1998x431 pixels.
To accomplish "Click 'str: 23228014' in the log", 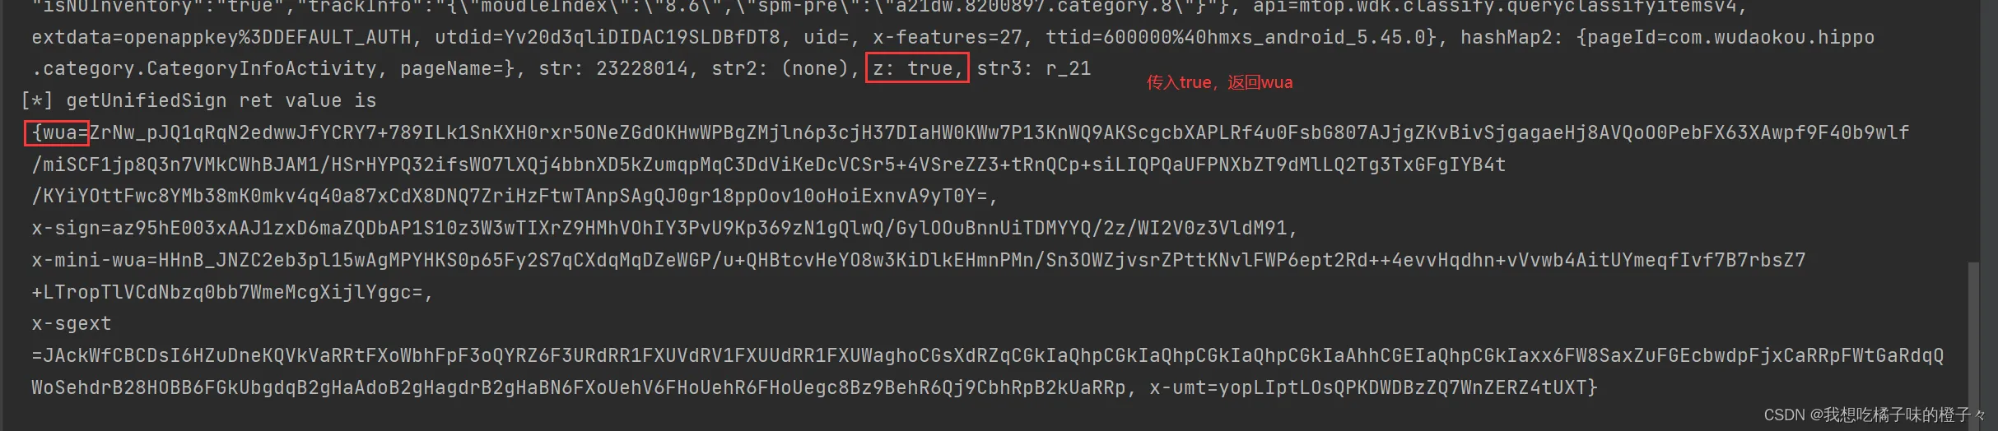I will [x=613, y=68].
